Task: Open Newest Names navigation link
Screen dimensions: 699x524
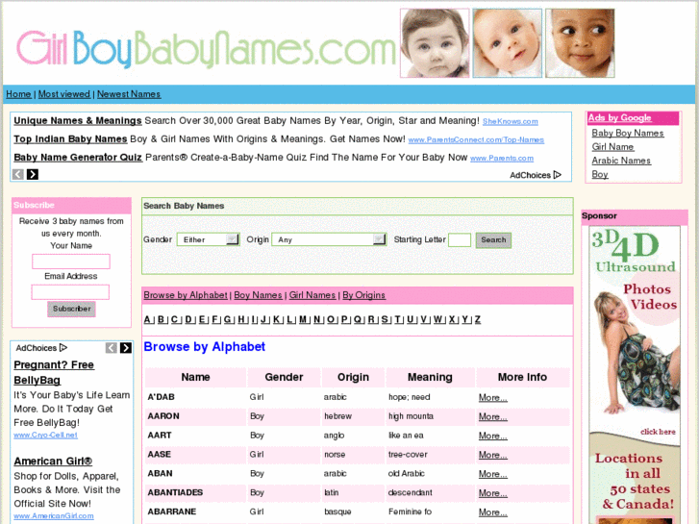Action: 129,94
